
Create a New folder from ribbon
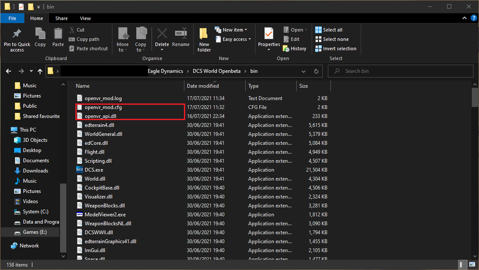pyautogui.click(x=204, y=35)
